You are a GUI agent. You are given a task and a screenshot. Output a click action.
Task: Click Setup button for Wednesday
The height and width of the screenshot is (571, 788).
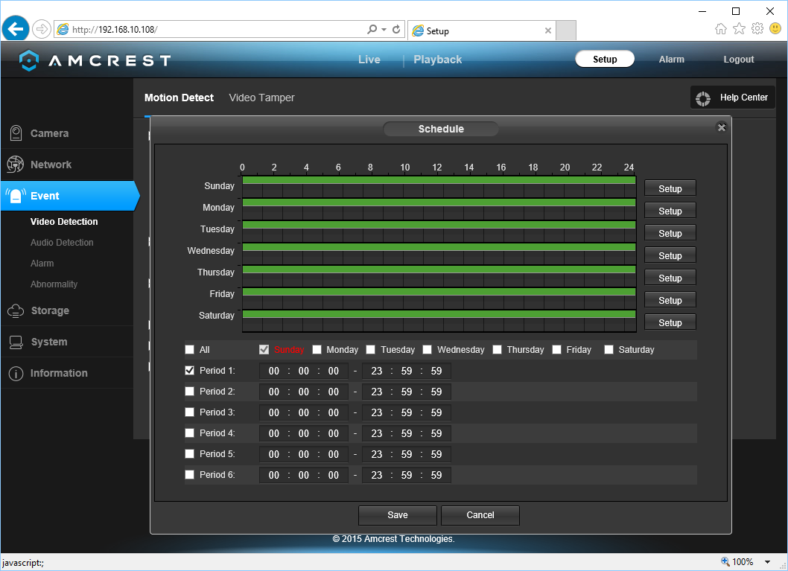coord(670,255)
